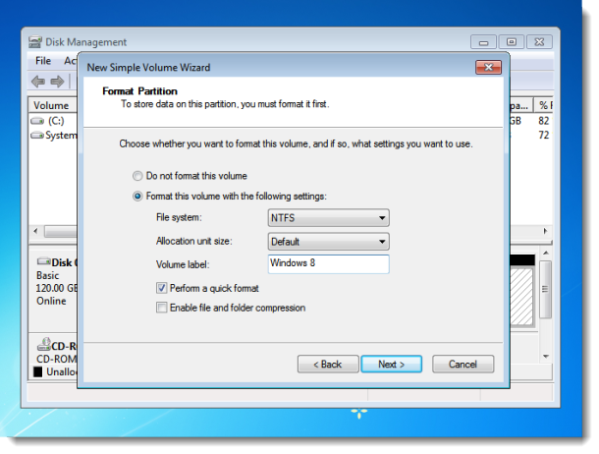Viewport: 599px width, 454px height.
Task: Click left arrow of horizontal scrollbar
Action: click(x=35, y=231)
